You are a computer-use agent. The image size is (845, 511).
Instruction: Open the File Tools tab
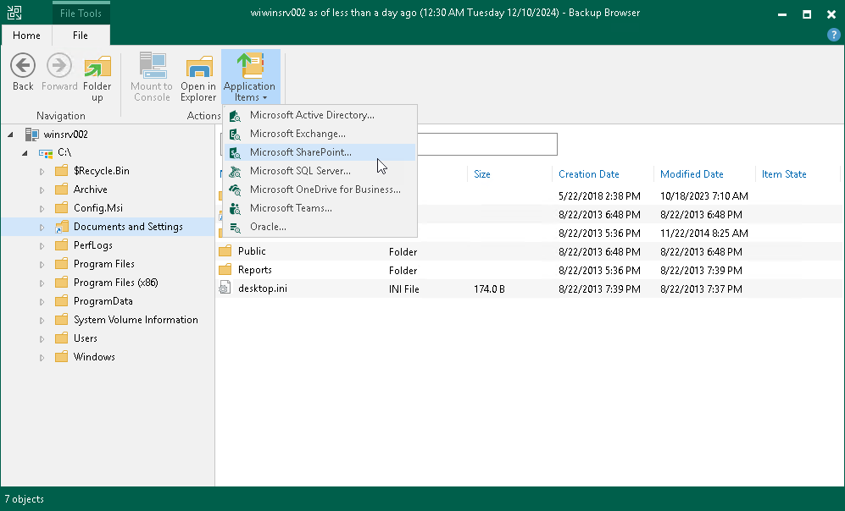pyautogui.click(x=81, y=13)
